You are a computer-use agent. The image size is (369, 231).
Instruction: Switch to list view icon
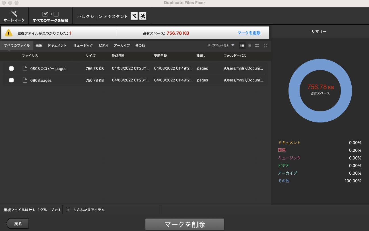tap(242, 46)
